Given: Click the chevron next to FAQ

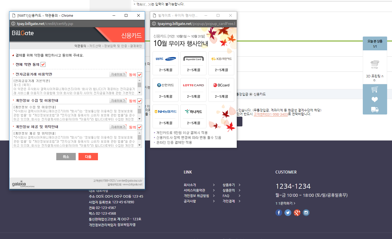Looking at the screenshot, I should pos(239,196).
